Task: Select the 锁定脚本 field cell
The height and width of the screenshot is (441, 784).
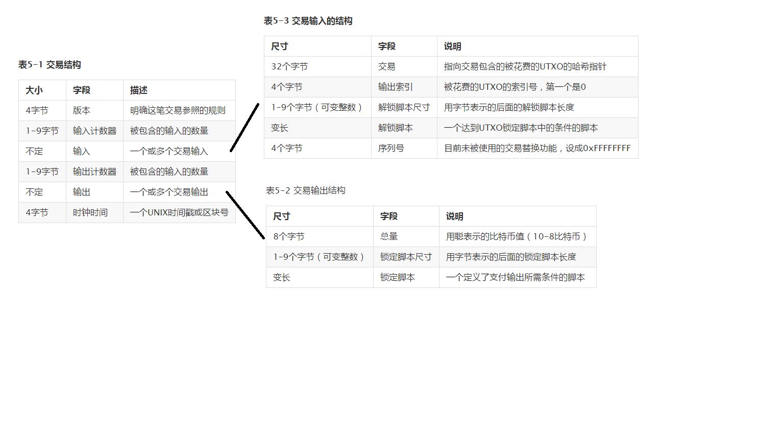Action: click(406, 278)
